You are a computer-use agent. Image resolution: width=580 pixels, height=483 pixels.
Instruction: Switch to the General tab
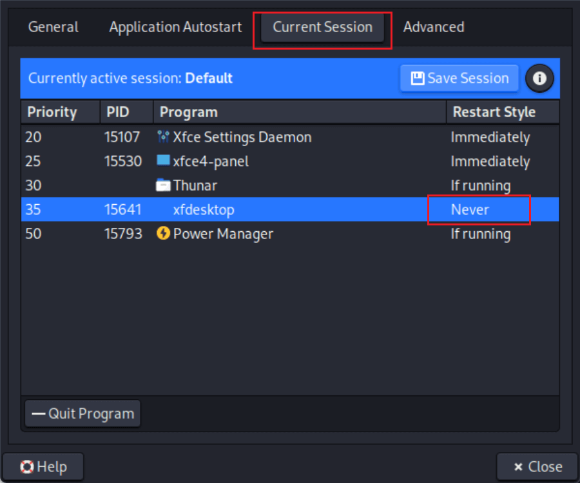[x=53, y=27]
